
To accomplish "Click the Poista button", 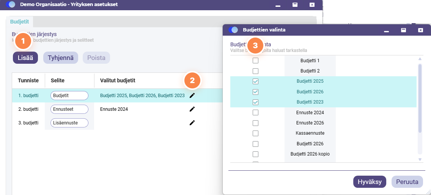I will pos(96,58).
